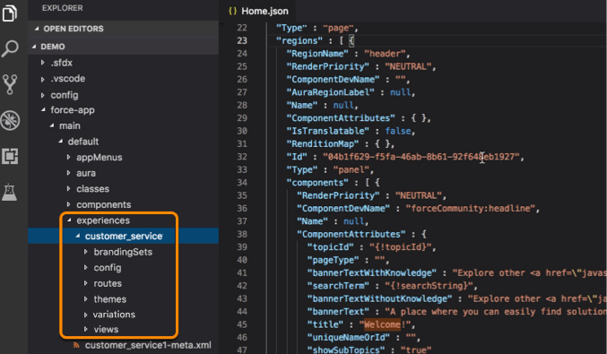607x354 pixels.
Task: Click line number 23 in gutter
Action: pos(242,40)
